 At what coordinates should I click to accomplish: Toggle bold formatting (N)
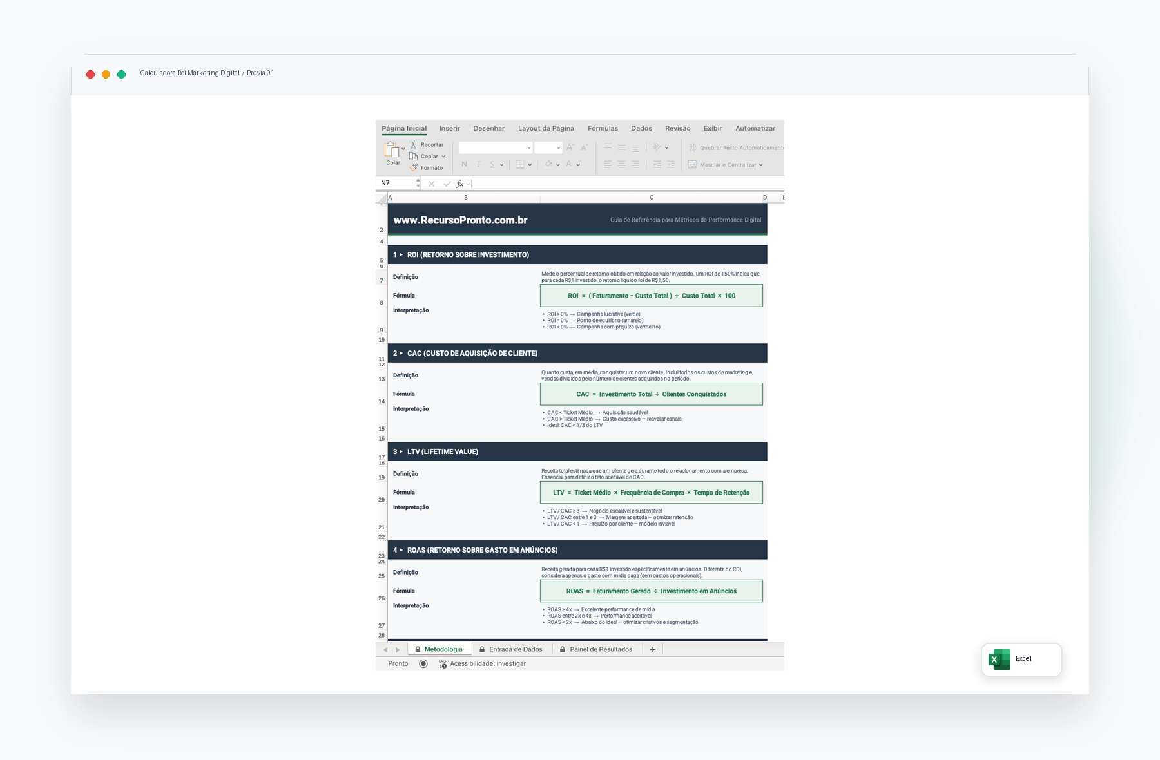click(x=464, y=164)
